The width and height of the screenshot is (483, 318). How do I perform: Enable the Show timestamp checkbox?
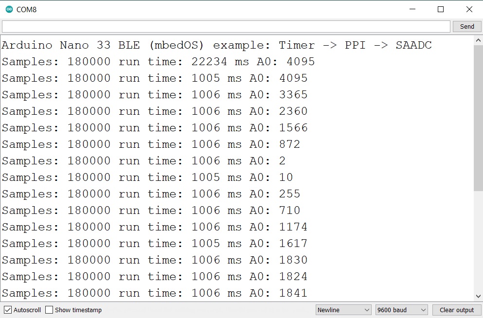49,310
